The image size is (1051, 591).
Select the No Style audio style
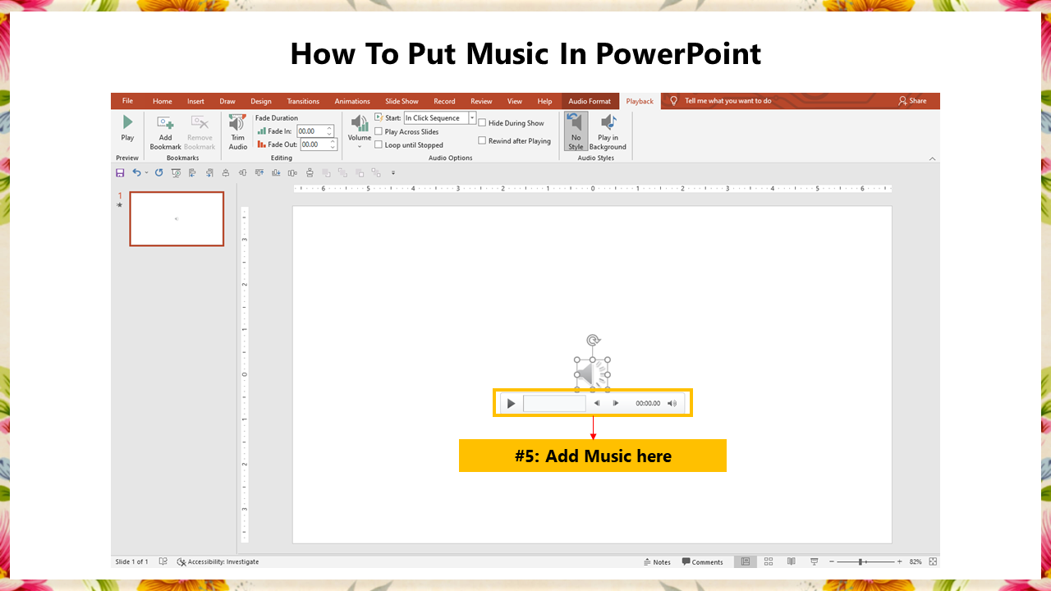[576, 131]
